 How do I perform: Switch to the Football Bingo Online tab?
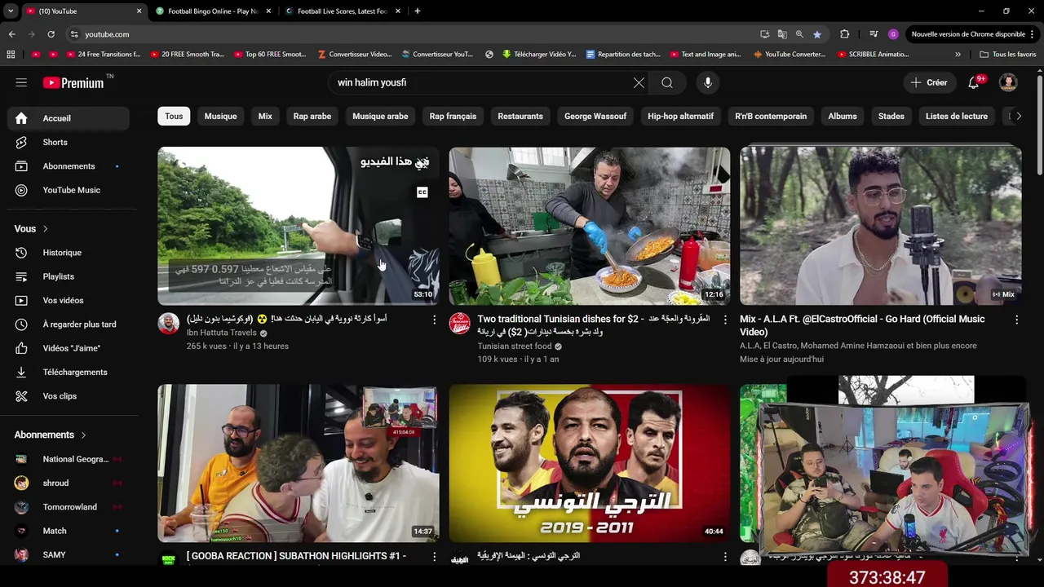click(x=213, y=11)
